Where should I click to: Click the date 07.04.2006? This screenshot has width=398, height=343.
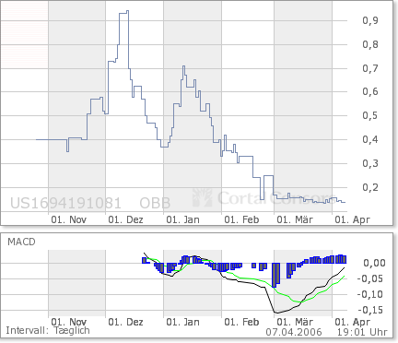pos(294,332)
